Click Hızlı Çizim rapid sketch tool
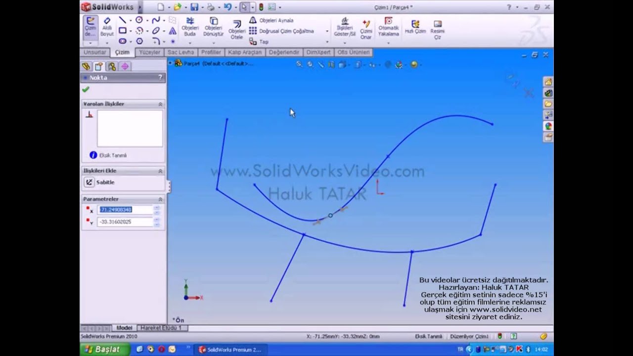 (415, 27)
